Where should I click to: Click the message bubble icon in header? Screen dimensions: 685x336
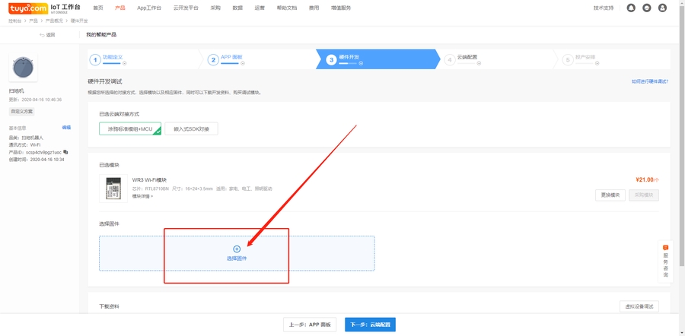[x=647, y=8]
